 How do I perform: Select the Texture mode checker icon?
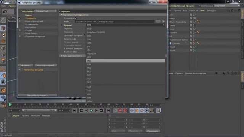pos(3,35)
